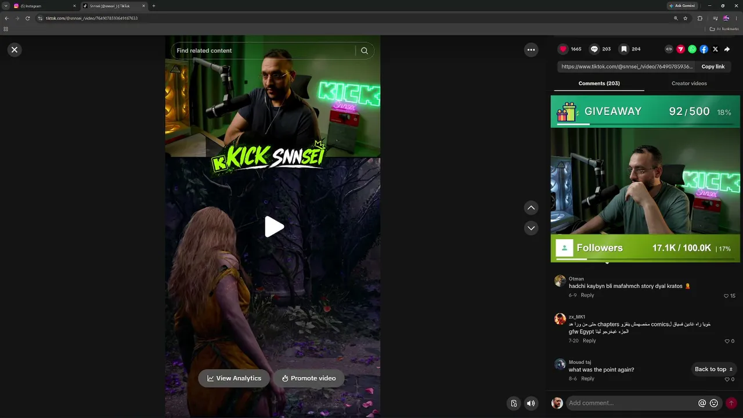The image size is (743, 418).
Task: View site information in address bar
Action: 40,18
